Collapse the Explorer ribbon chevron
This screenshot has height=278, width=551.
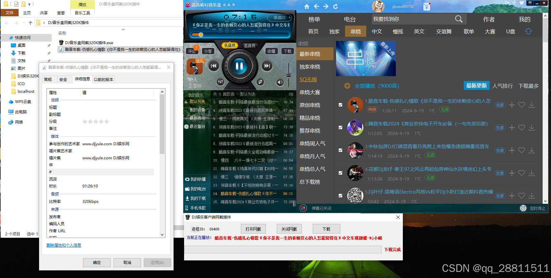(x=123, y=29)
